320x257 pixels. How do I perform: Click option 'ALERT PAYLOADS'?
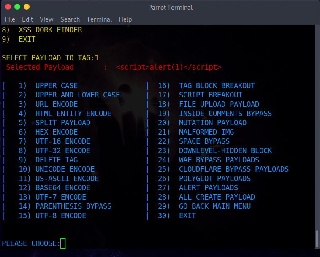(x=209, y=188)
